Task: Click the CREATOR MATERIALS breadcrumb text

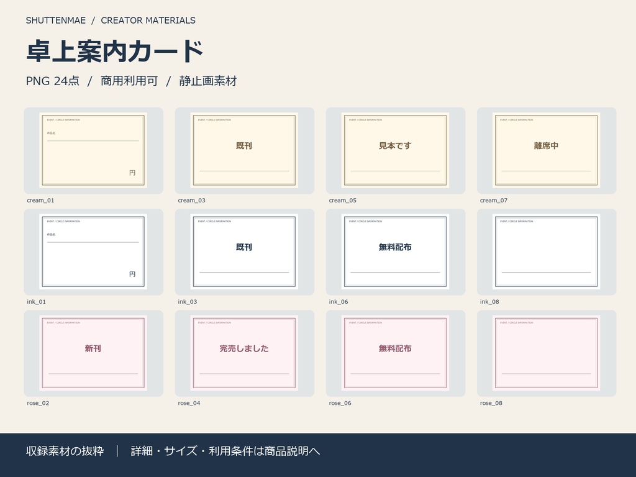Action: point(148,20)
